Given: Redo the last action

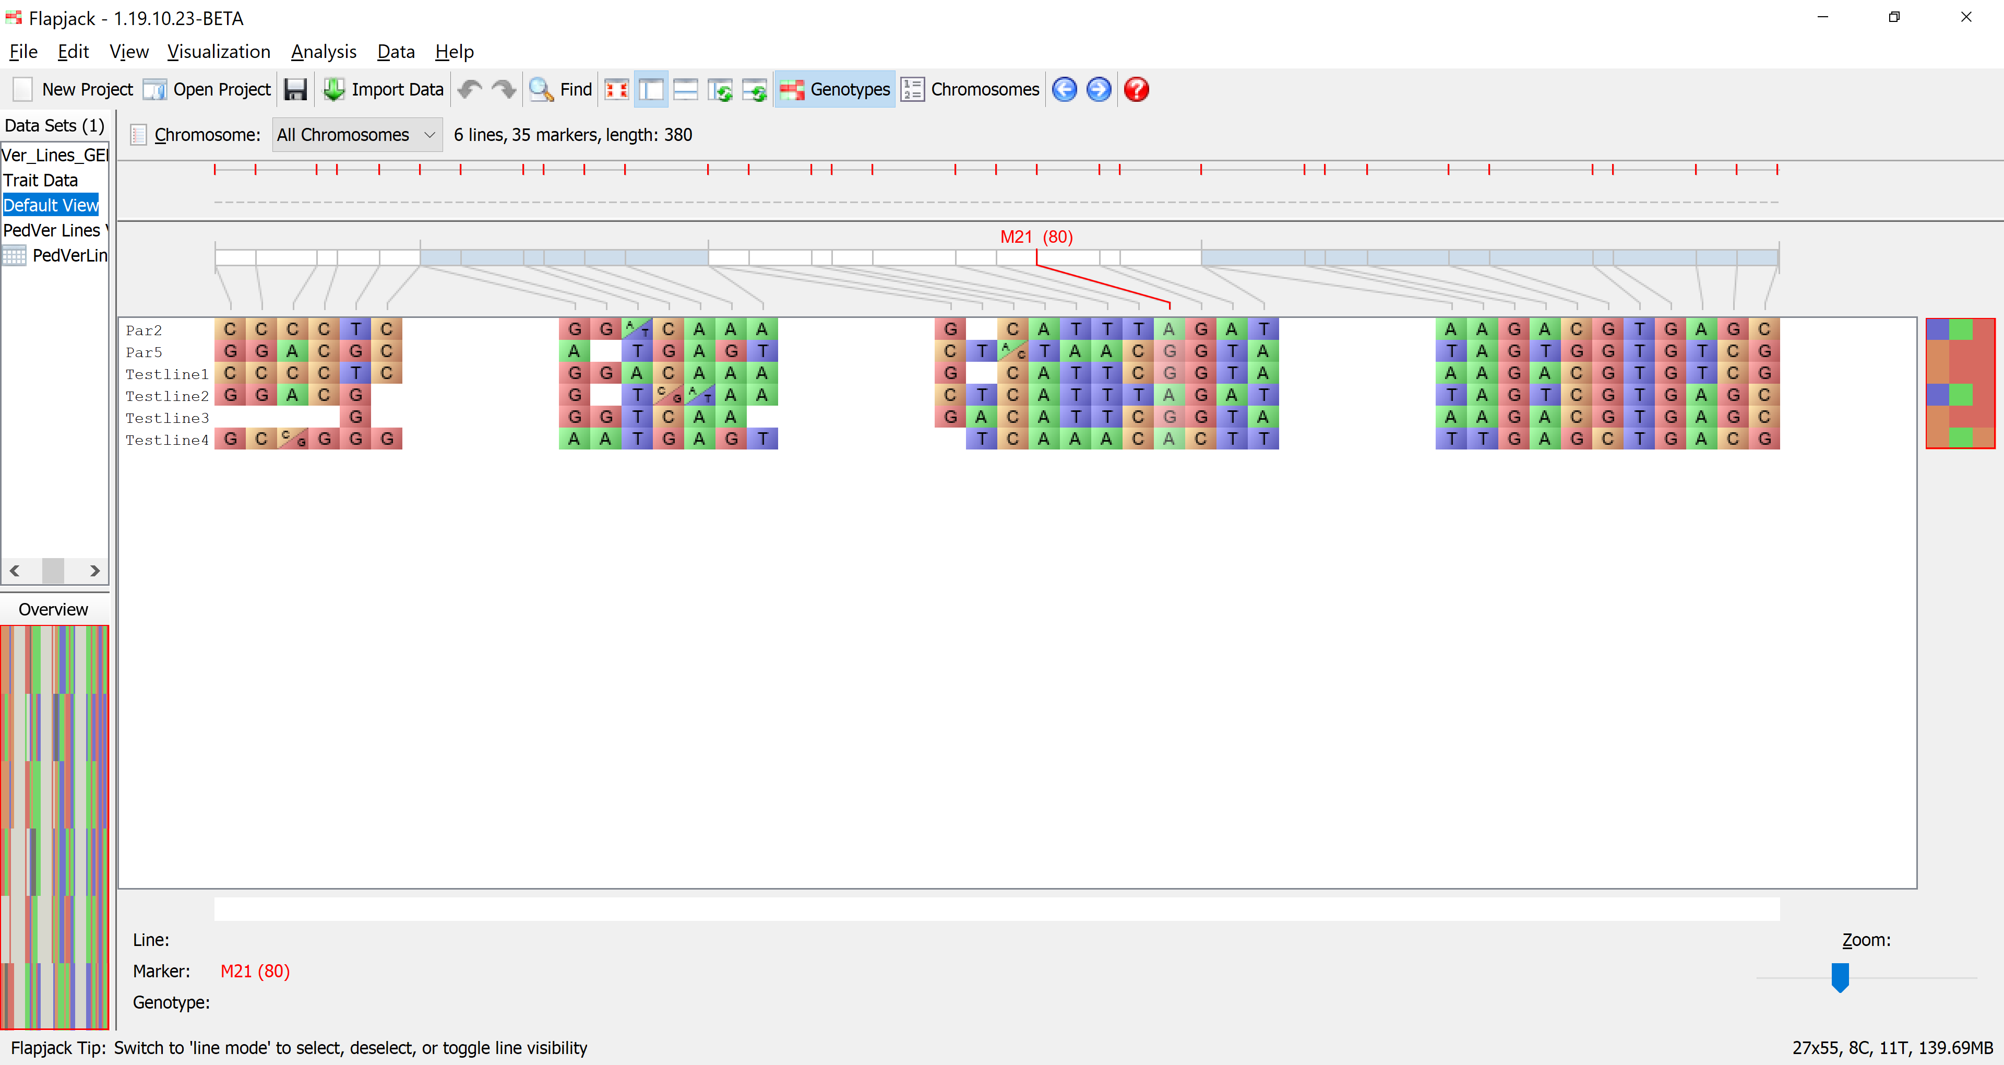Looking at the screenshot, I should [504, 89].
